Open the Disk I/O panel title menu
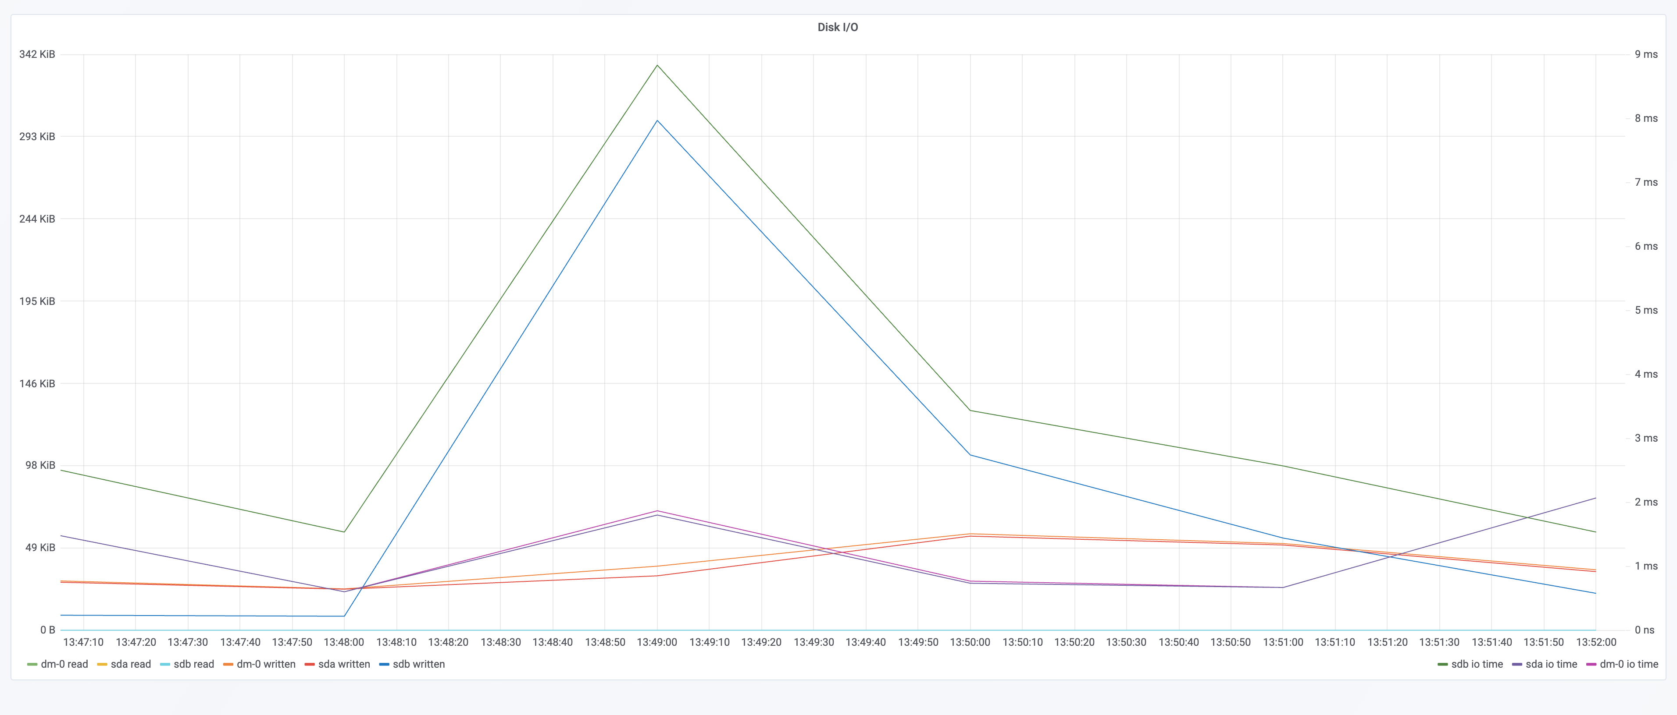 coord(837,27)
